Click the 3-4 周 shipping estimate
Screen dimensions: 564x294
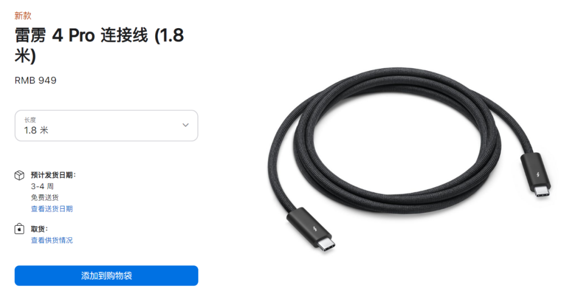tap(42, 186)
